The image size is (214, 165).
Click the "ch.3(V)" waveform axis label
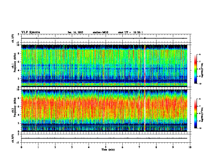point(13,138)
